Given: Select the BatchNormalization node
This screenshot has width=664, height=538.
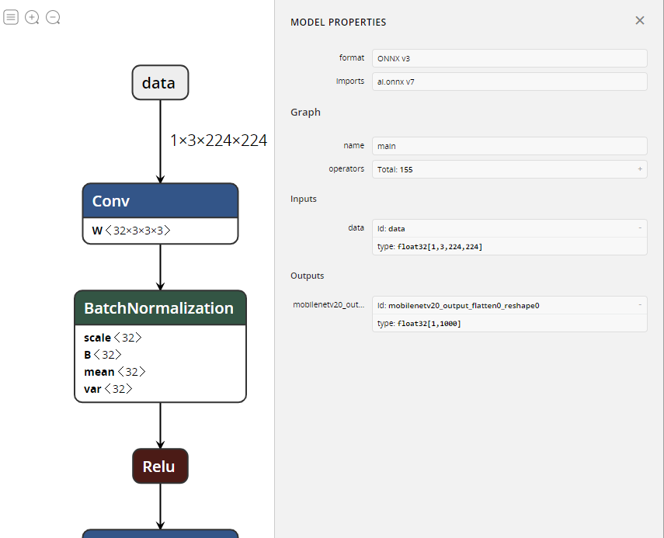Looking at the screenshot, I should 160,307.
